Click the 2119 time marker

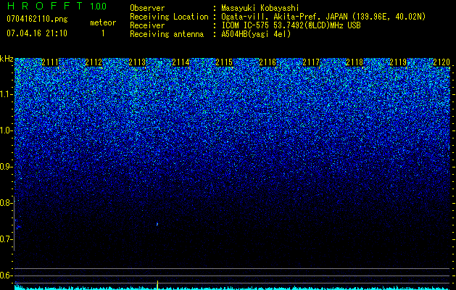tap(398, 62)
